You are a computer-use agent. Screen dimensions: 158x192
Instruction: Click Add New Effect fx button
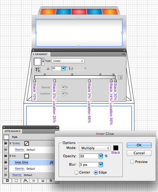tap(26, 180)
